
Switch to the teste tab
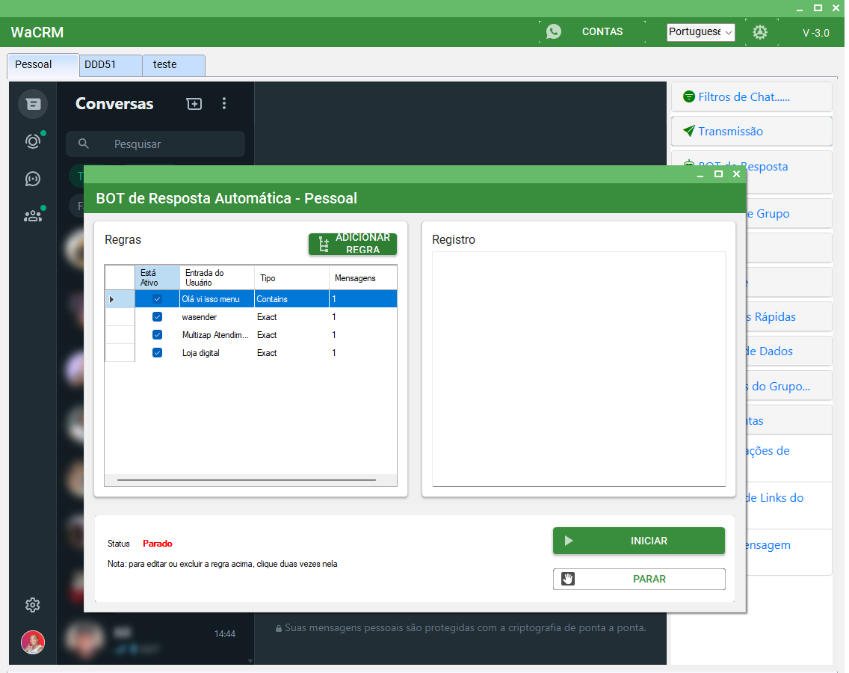click(173, 65)
